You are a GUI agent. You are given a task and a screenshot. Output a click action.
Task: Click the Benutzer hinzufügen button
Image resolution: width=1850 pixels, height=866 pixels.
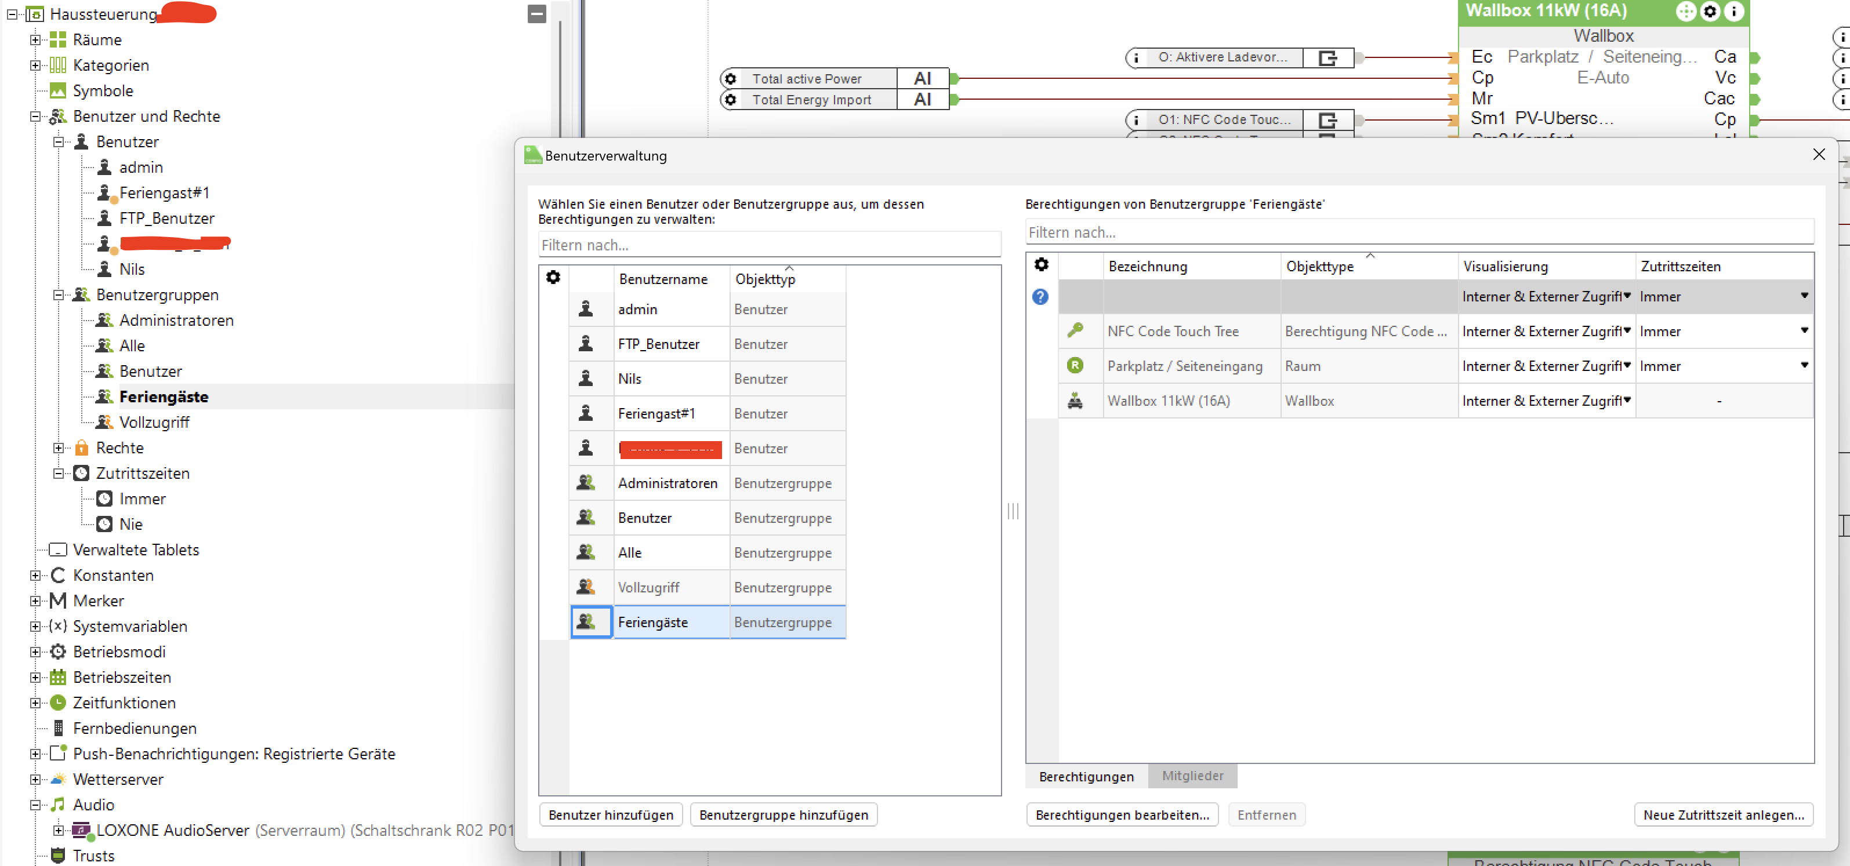pos(611,814)
